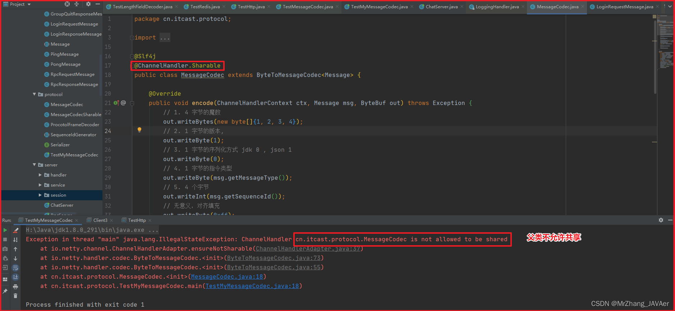The width and height of the screenshot is (675, 311).
Task: Fold the class annotations at line 16
Action: pyautogui.click(x=132, y=56)
